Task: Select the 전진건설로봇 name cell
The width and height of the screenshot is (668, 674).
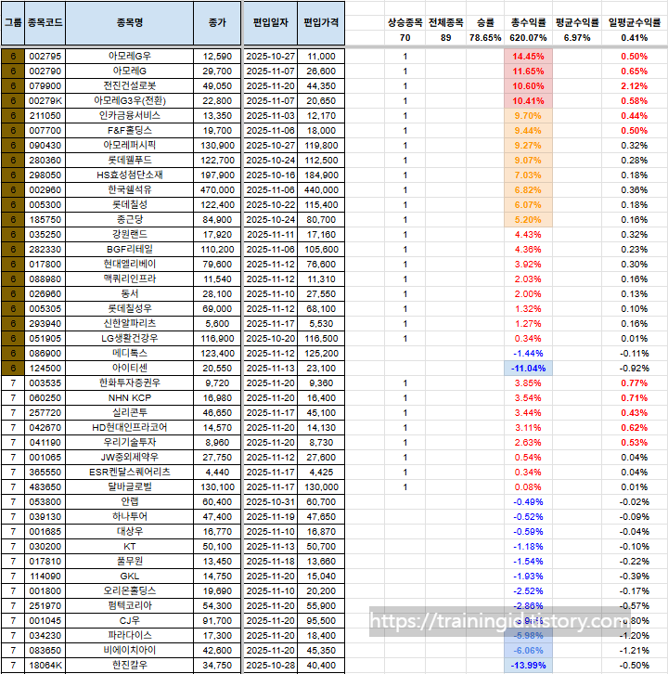Action: (x=129, y=86)
